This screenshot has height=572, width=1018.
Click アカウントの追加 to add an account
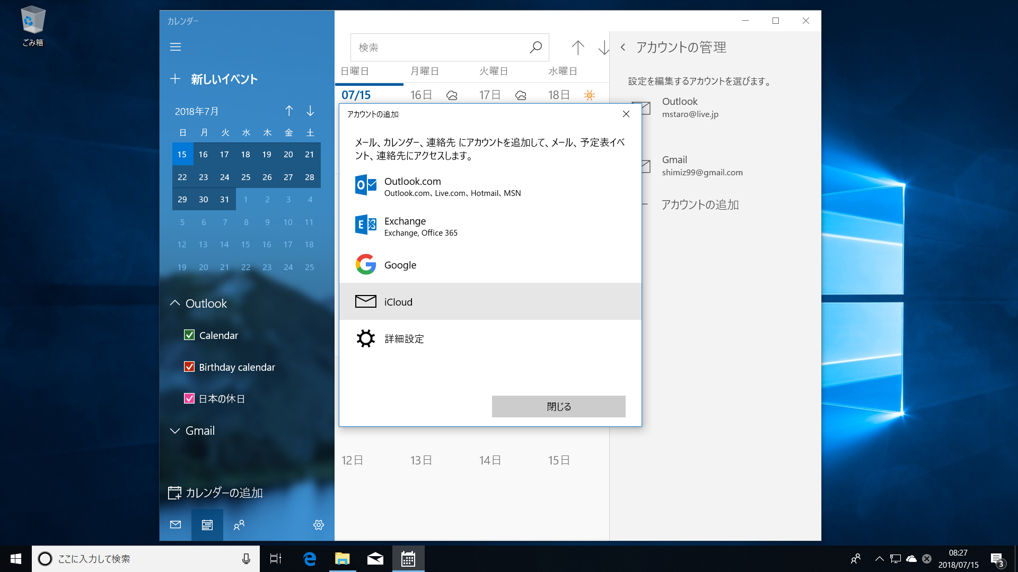pos(700,205)
